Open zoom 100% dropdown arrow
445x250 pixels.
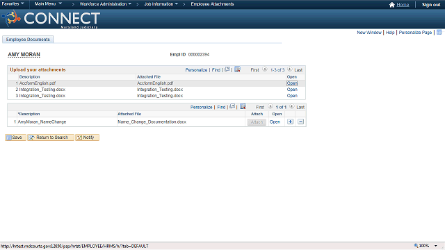[x=436, y=246]
